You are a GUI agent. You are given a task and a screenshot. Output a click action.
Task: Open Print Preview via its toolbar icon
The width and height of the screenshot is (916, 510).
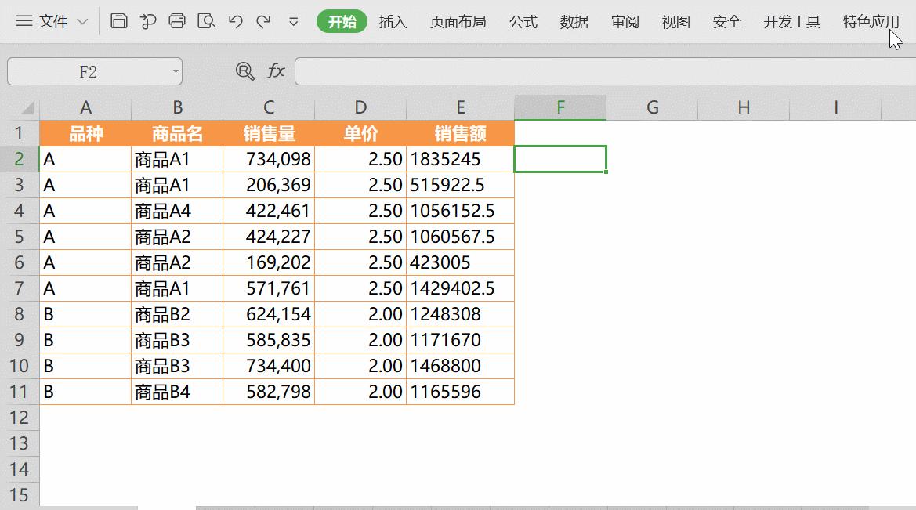[207, 22]
